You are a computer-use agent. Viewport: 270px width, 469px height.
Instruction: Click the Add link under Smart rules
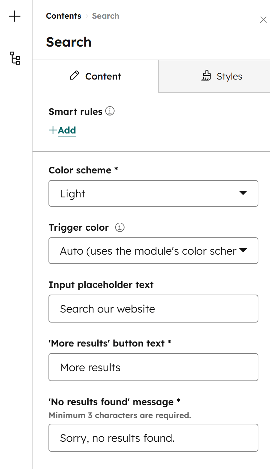[66, 130]
